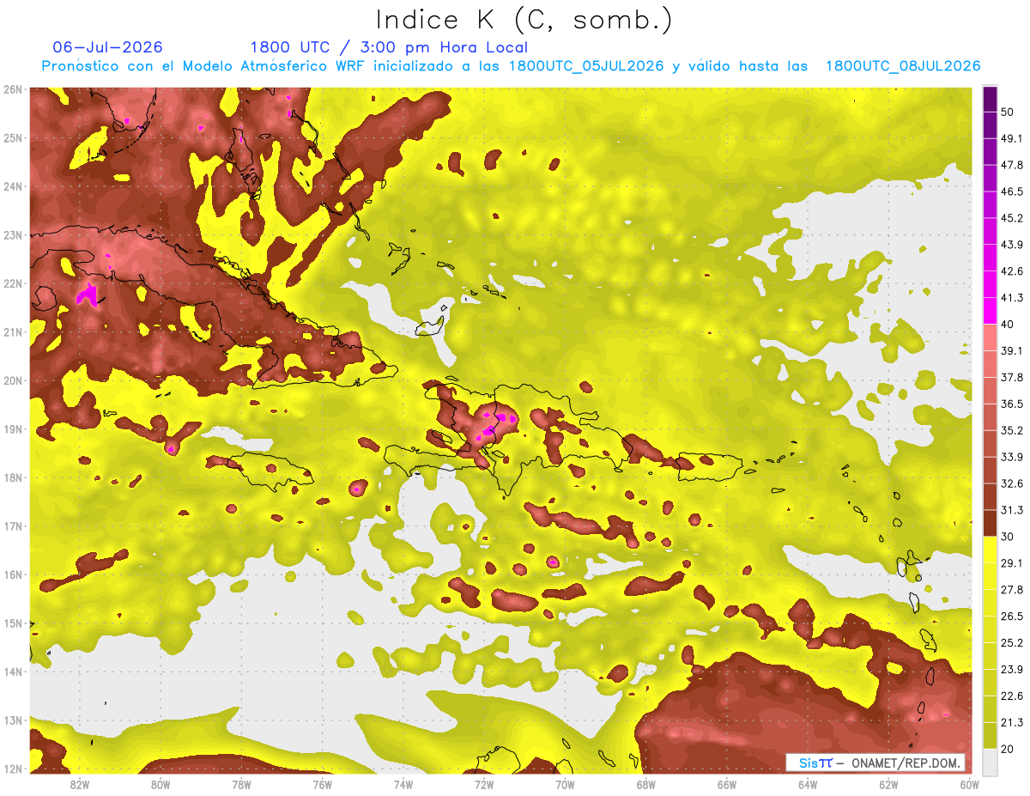Viewport: 1030px width, 796px height.
Task: Click the 24N latitude label
Action: [13, 186]
